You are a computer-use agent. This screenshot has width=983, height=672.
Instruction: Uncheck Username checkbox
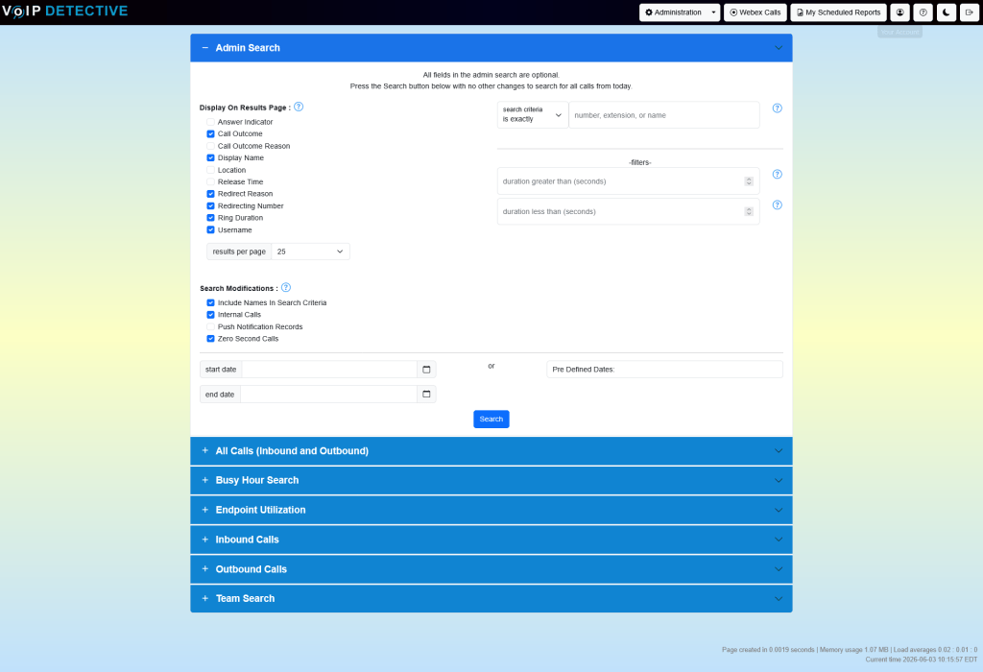point(210,230)
